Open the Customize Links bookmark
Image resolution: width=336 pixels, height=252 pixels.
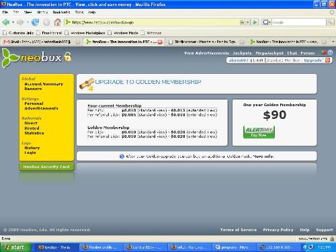(x=18, y=33)
